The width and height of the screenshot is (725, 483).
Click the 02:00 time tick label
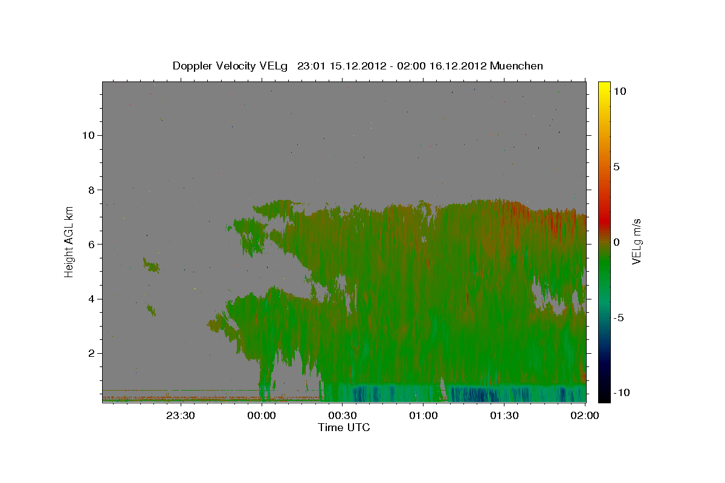[585, 415]
